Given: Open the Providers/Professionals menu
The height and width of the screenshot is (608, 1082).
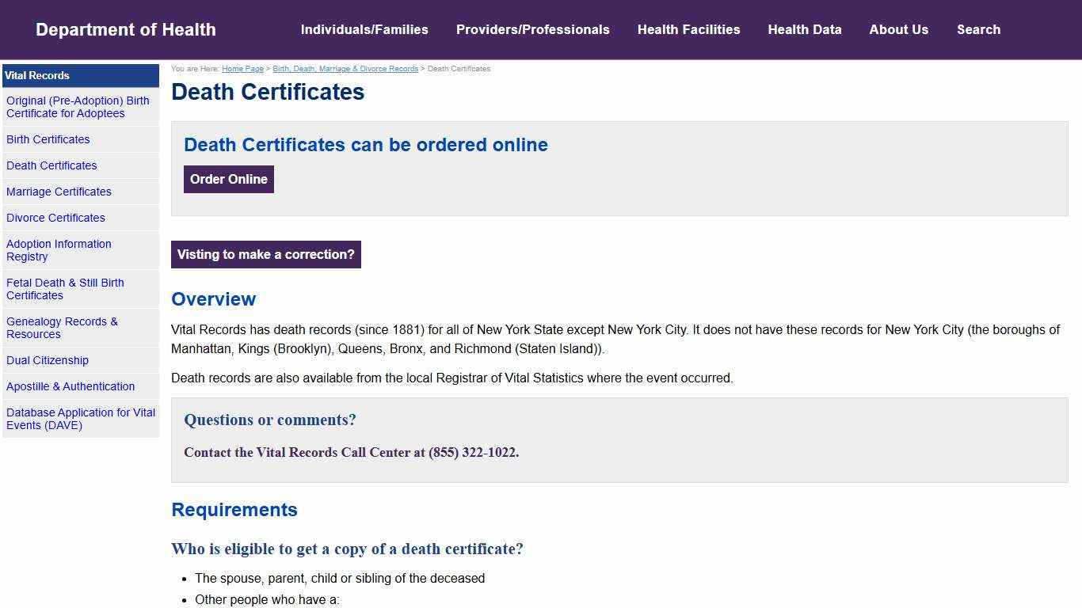Looking at the screenshot, I should click(x=532, y=29).
